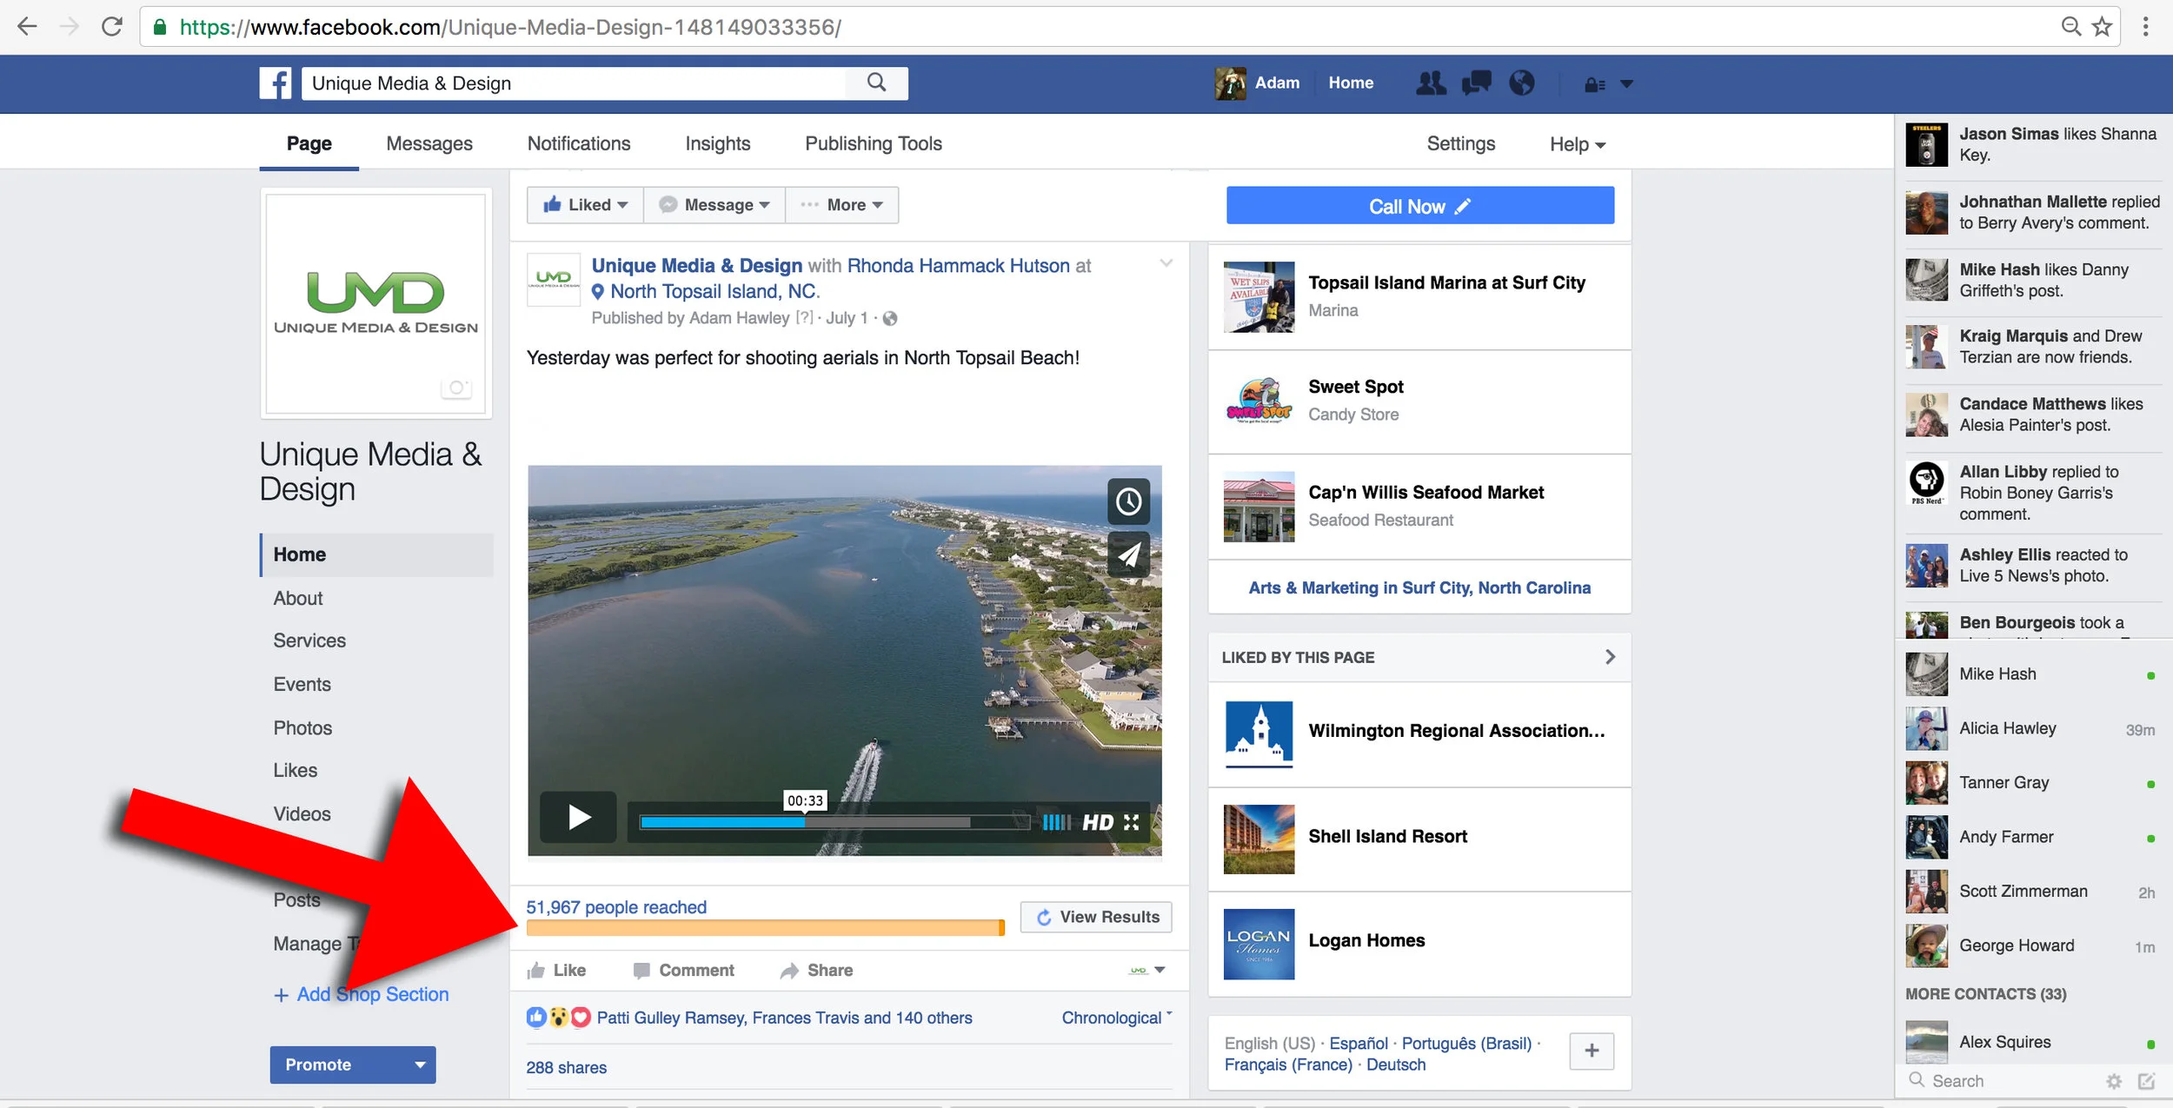Toggle HD quality on the video
The height and width of the screenshot is (1108, 2173).
point(1097,822)
